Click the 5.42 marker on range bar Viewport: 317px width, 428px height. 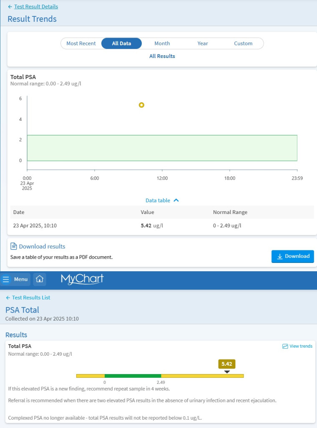[x=226, y=364]
